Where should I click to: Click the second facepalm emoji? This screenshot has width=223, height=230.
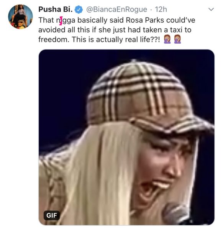[177, 39]
